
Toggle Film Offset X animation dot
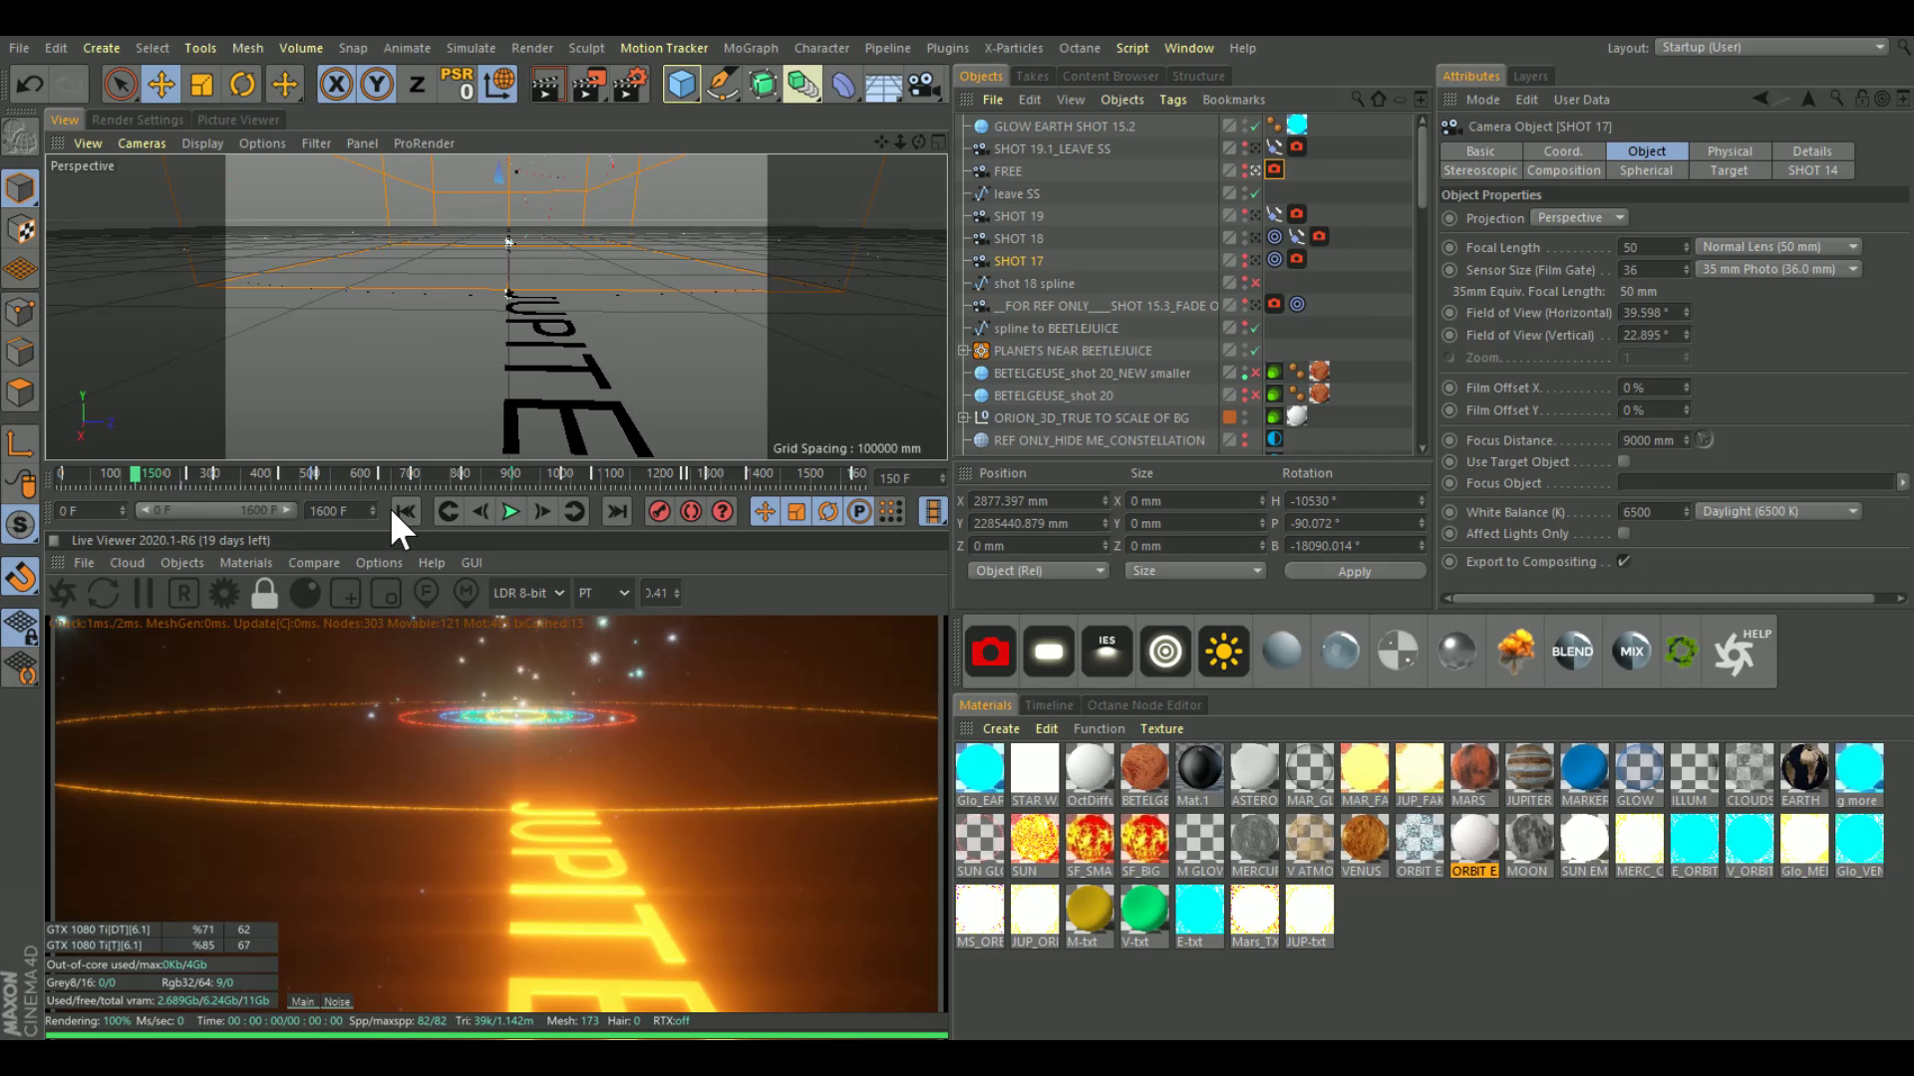(x=1450, y=388)
